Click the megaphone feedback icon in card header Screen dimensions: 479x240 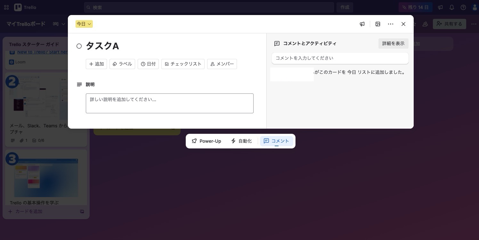362,24
